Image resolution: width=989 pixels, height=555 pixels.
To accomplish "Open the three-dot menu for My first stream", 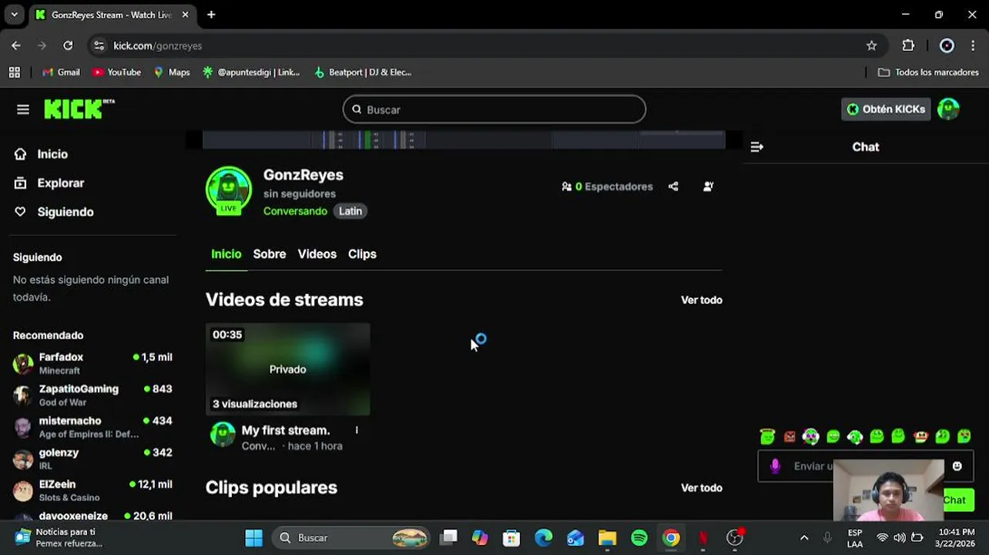I will point(356,430).
